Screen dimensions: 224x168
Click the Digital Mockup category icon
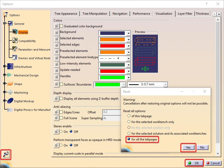[10, 101]
